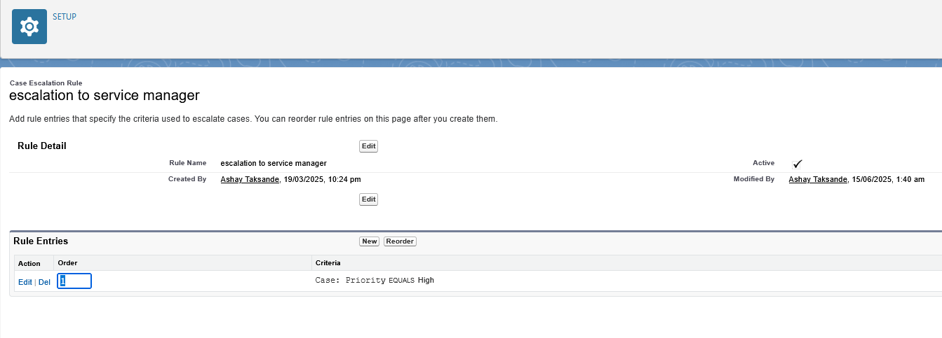This screenshot has height=338, width=942.
Task: Click the Criteria column header
Action: click(x=328, y=263)
